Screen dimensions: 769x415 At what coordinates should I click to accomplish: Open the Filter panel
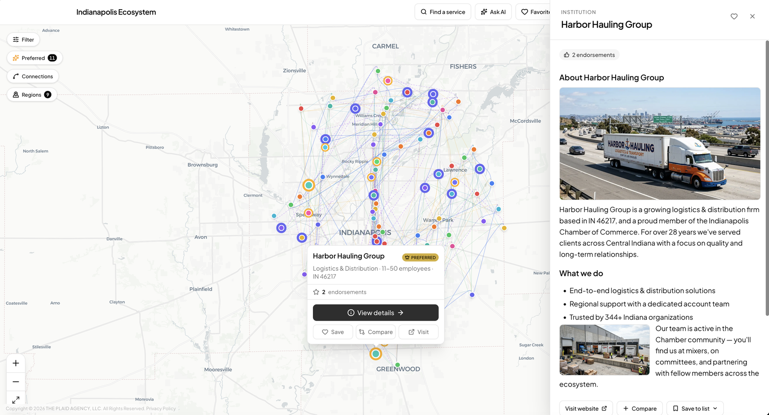[23, 39]
